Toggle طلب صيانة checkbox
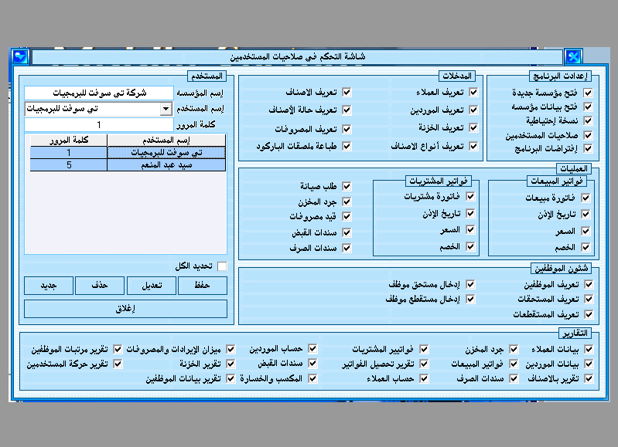Viewport: 618px width, 447px height. pyautogui.click(x=347, y=186)
